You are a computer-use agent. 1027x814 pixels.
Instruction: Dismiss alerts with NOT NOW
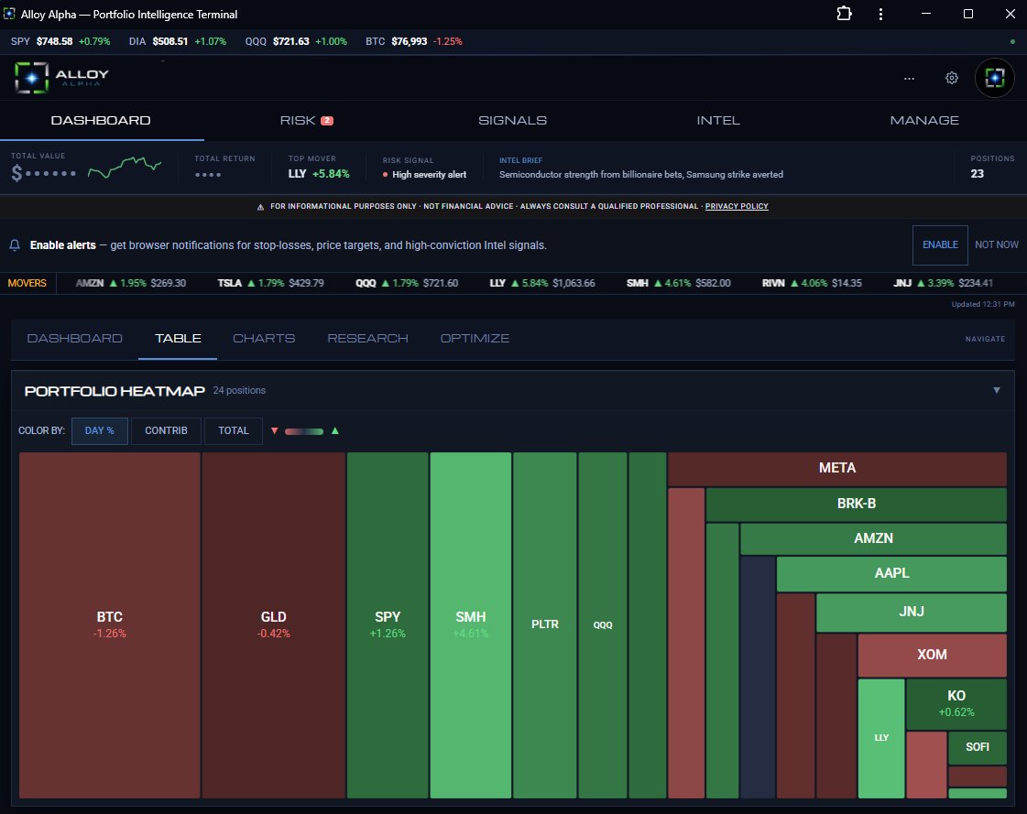click(x=996, y=244)
